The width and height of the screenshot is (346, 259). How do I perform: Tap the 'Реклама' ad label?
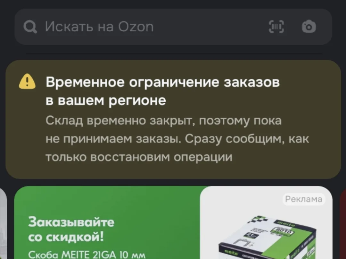[x=304, y=199]
